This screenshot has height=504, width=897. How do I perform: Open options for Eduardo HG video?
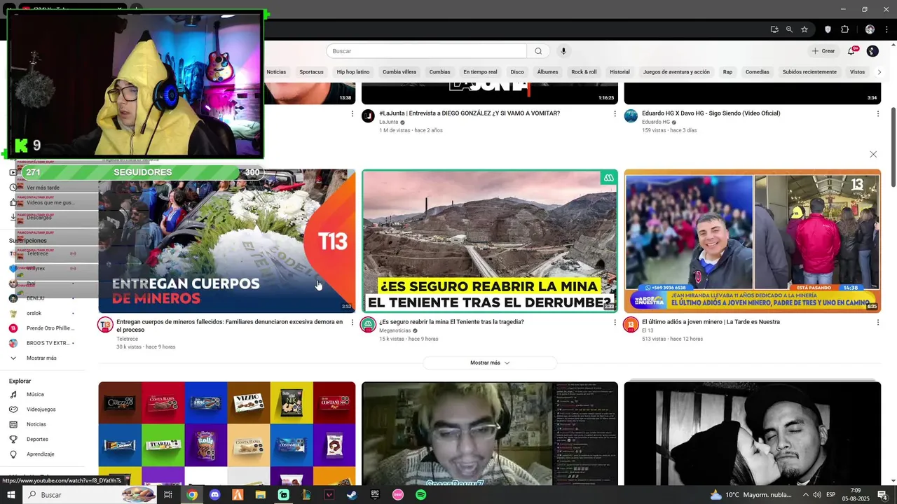tap(877, 113)
